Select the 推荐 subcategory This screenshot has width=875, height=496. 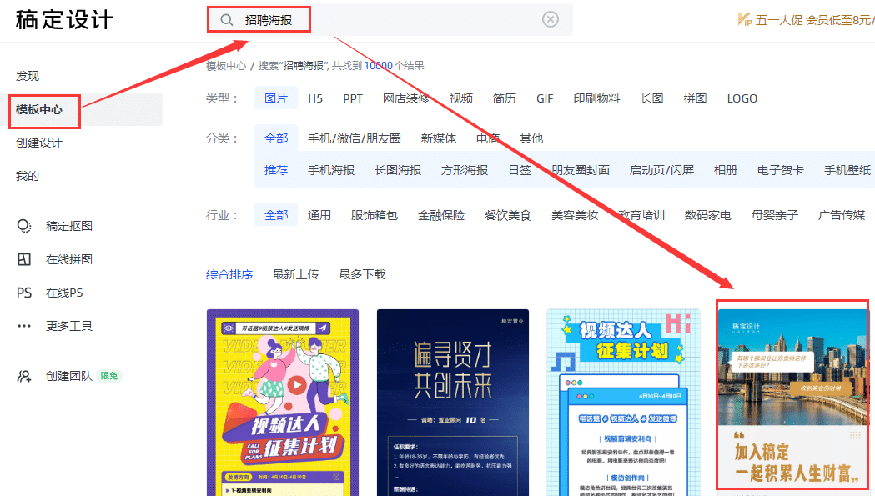click(276, 170)
